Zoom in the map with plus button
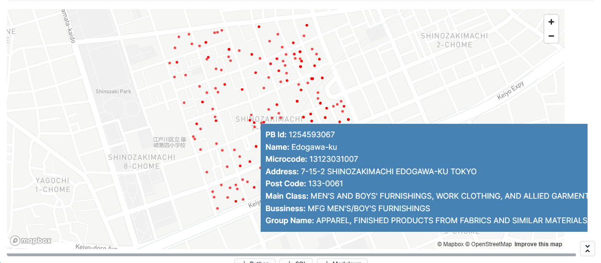Image resolution: width=601 pixels, height=263 pixels. point(551,22)
